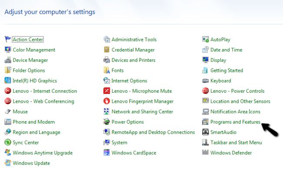Select the System link
Viewport: 283px width, 171px height.
(x=119, y=143)
